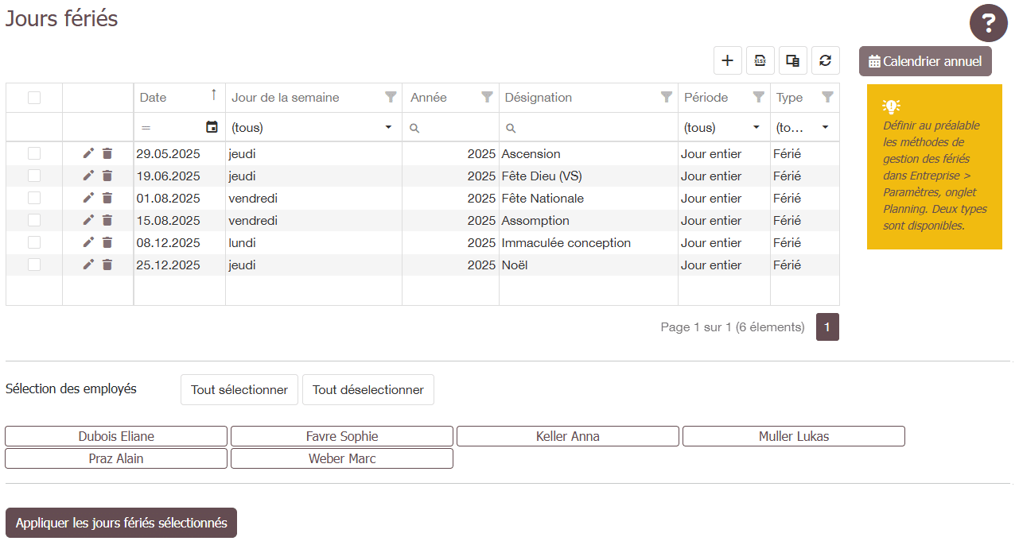
Task: Open the date picker in Date filter
Action: [x=212, y=127]
